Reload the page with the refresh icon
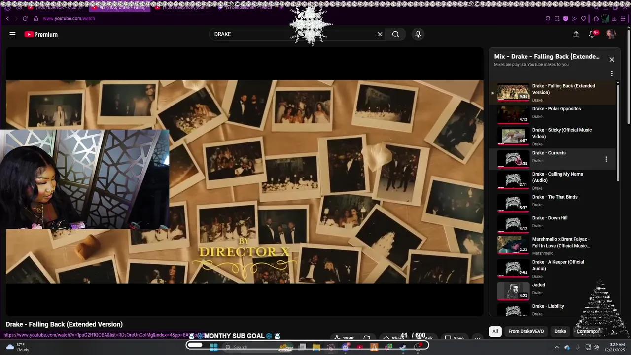631x355 pixels. point(25,18)
